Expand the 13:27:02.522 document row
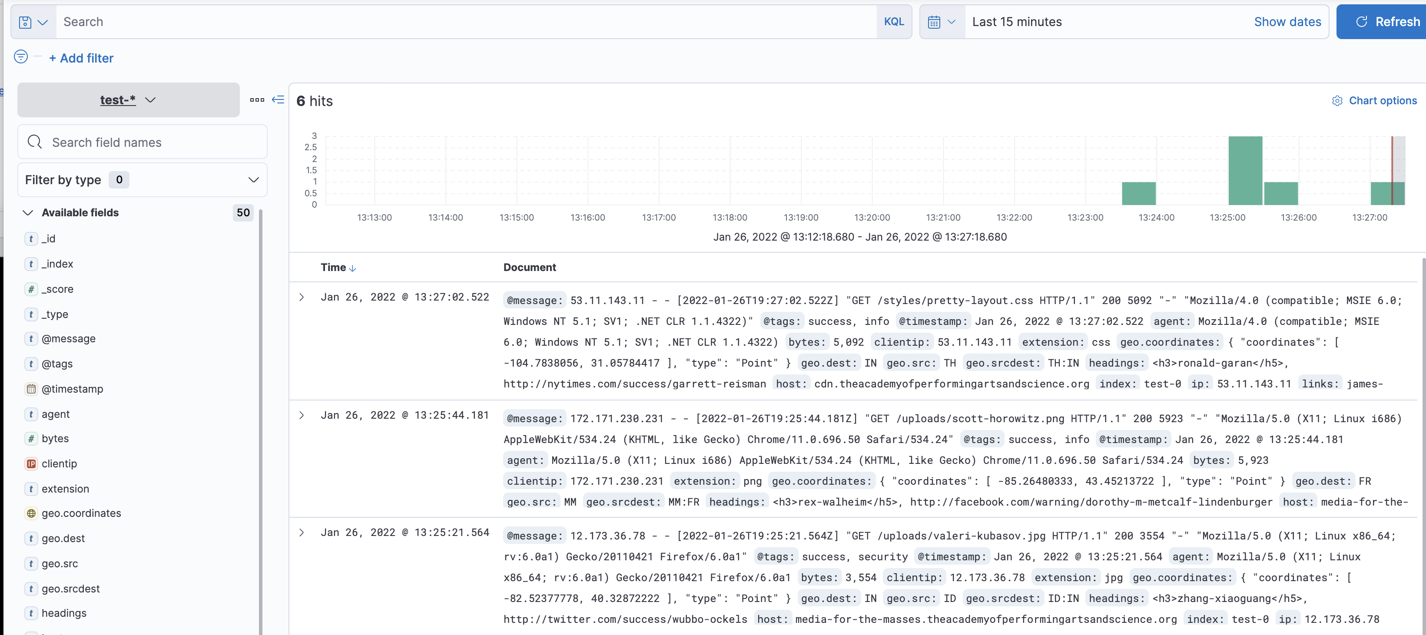Image resolution: width=1426 pixels, height=635 pixels. point(302,297)
